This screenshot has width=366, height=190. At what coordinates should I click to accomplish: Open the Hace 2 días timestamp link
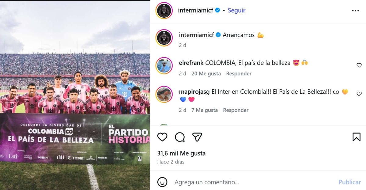coord(170,162)
